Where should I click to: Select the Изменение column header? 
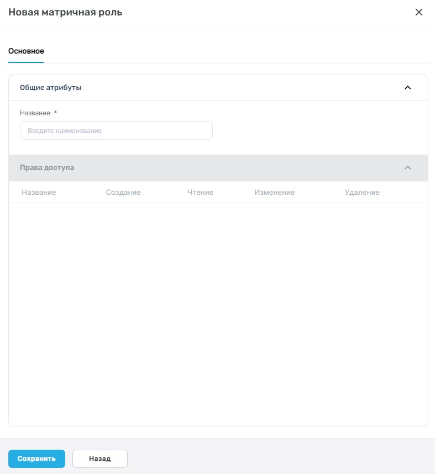click(275, 192)
